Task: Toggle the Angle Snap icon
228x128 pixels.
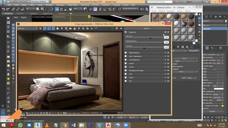Action: coord(105,9)
